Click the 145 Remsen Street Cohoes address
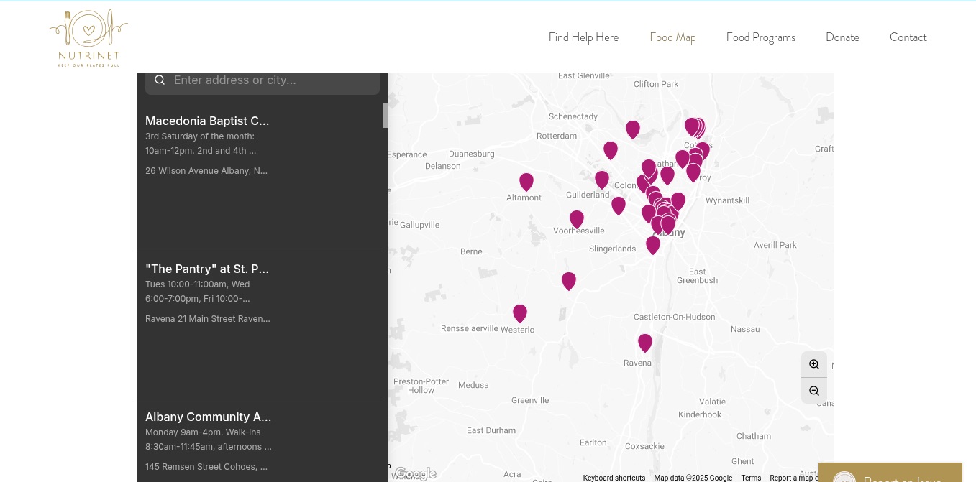This screenshot has width=976, height=482. (206, 467)
